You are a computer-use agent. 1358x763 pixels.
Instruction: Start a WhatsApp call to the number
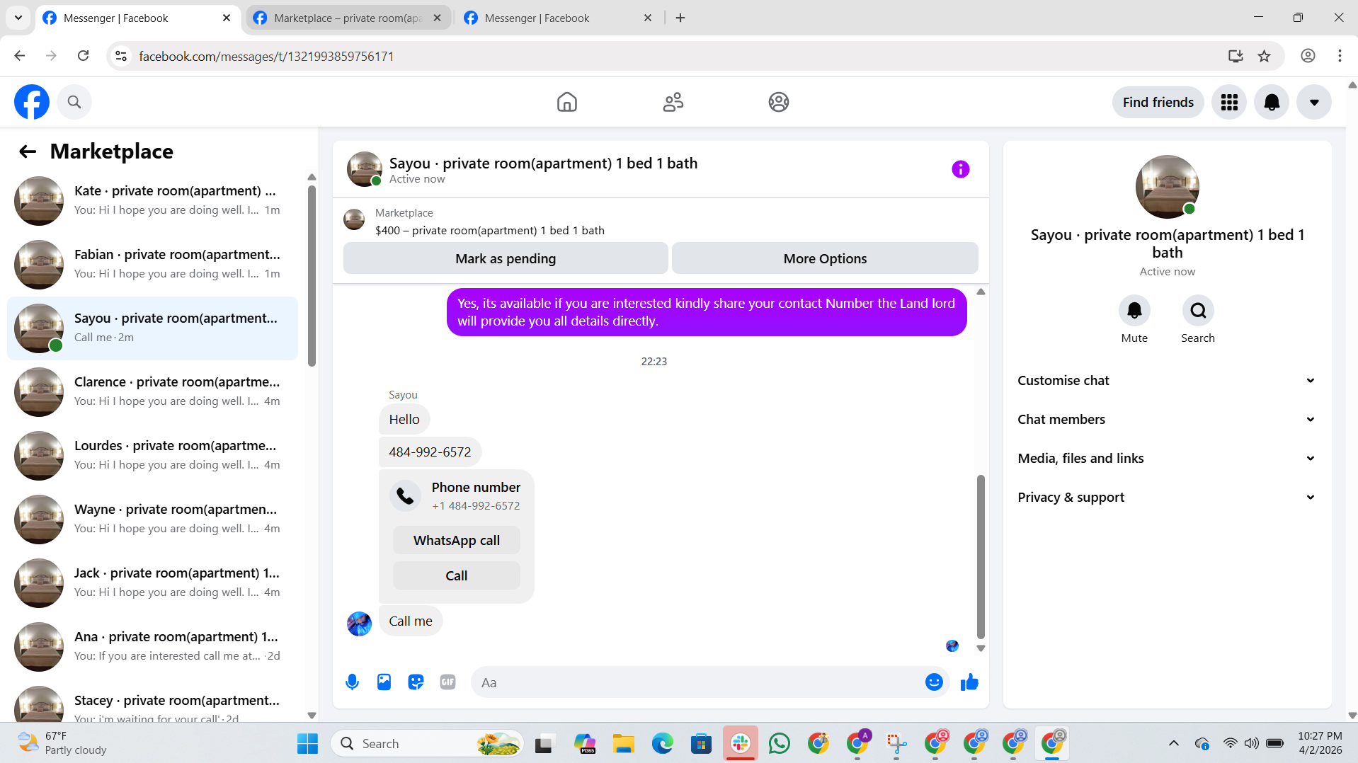tap(457, 540)
